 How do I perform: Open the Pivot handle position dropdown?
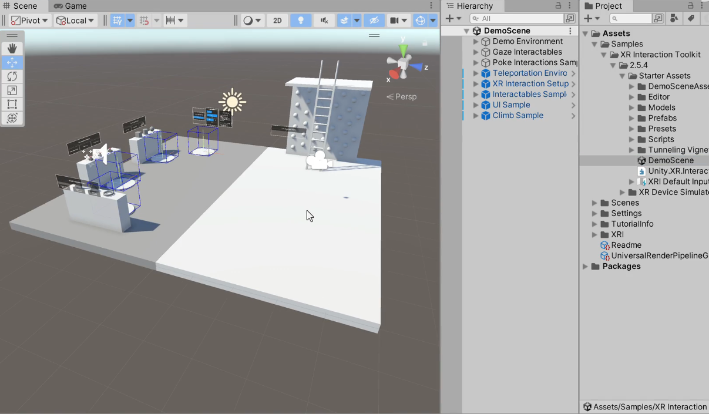pyautogui.click(x=29, y=20)
